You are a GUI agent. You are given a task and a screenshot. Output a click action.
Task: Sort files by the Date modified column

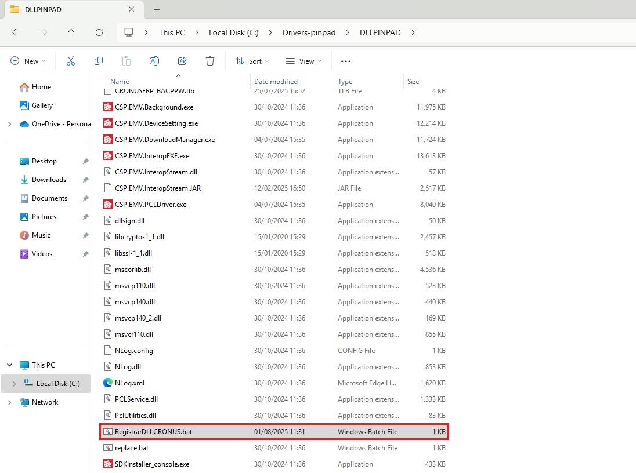click(x=276, y=82)
